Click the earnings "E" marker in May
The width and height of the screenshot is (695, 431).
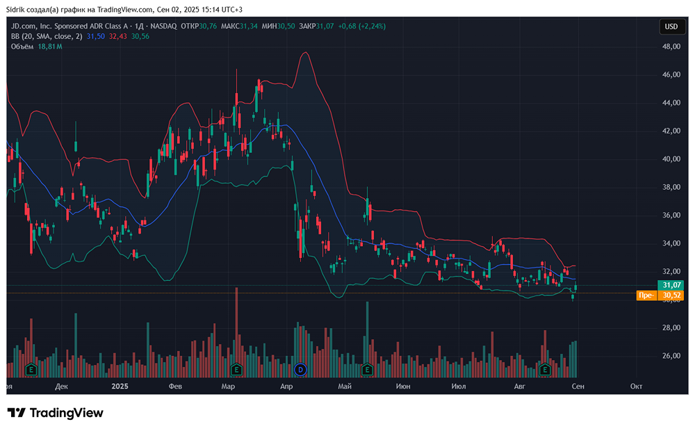coord(366,368)
